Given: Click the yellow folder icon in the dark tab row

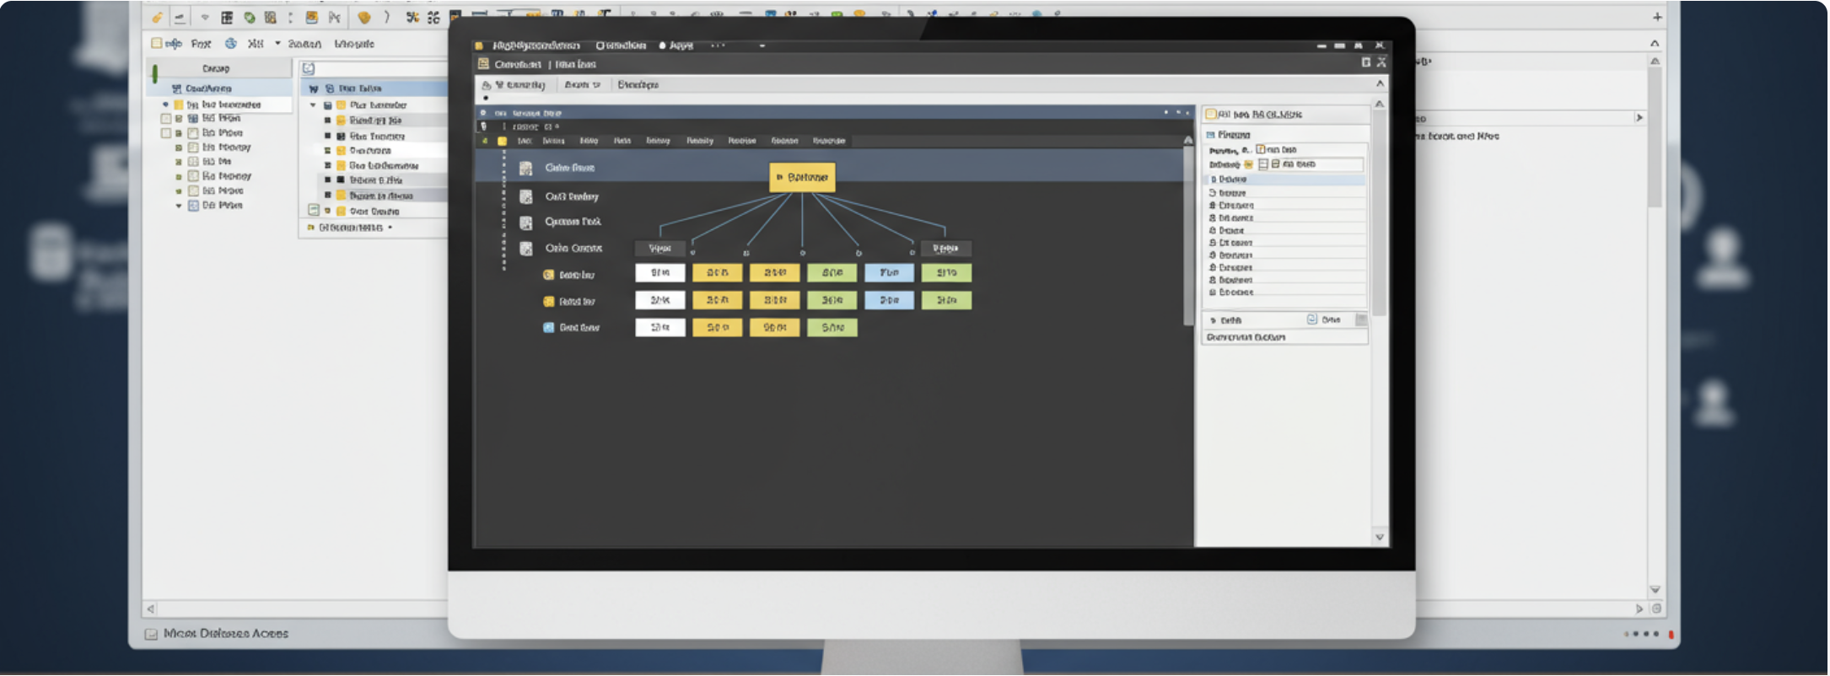Looking at the screenshot, I should click(502, 141).
